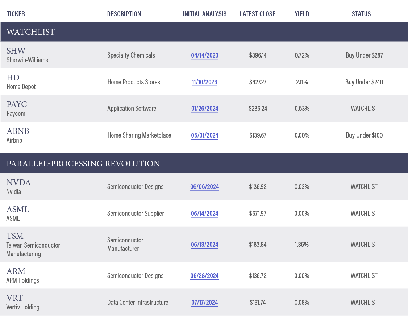Image resolution: width=408 pixels, height=317 pixels.
Task: Click the TICKER column header
Action: [x=16, y=14]
